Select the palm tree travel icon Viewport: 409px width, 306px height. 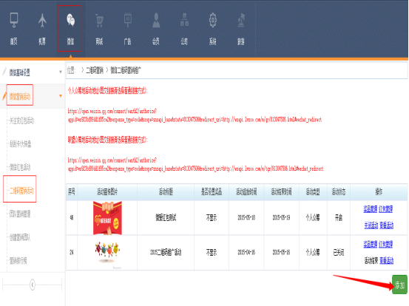241,20
